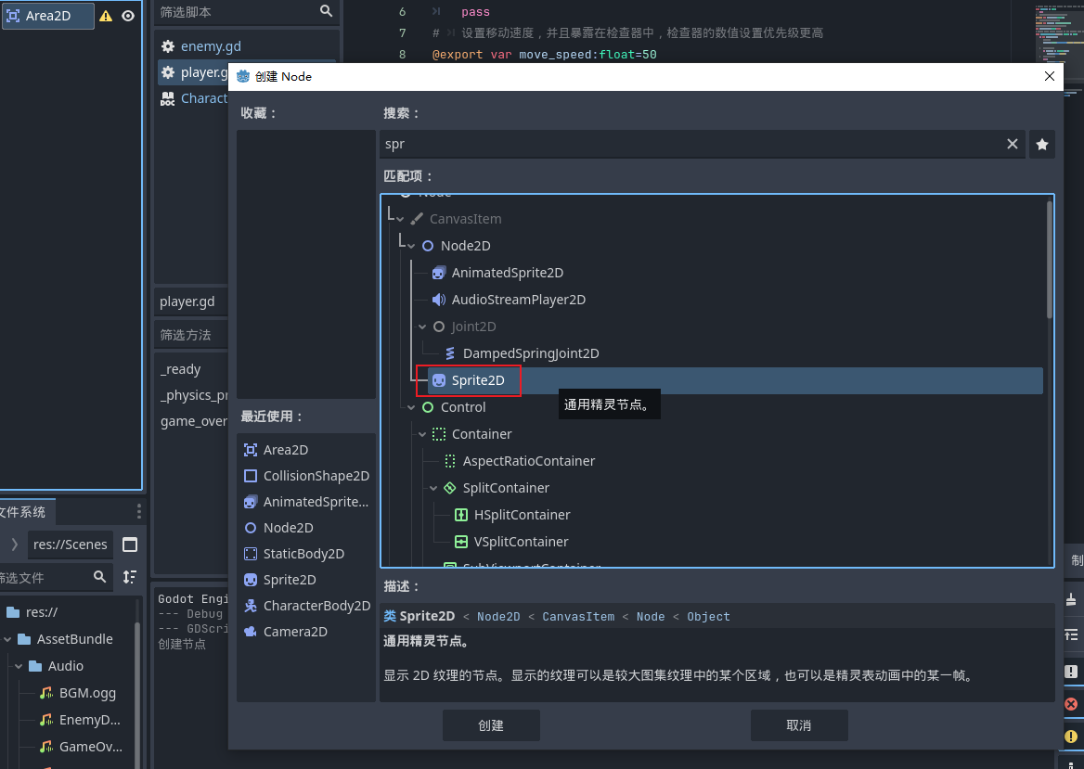The height and width of the screenshot is (769, 1084).
Task: Click the Container dotted-square icon
Action: pyautogui.click(x=439, y=434)
